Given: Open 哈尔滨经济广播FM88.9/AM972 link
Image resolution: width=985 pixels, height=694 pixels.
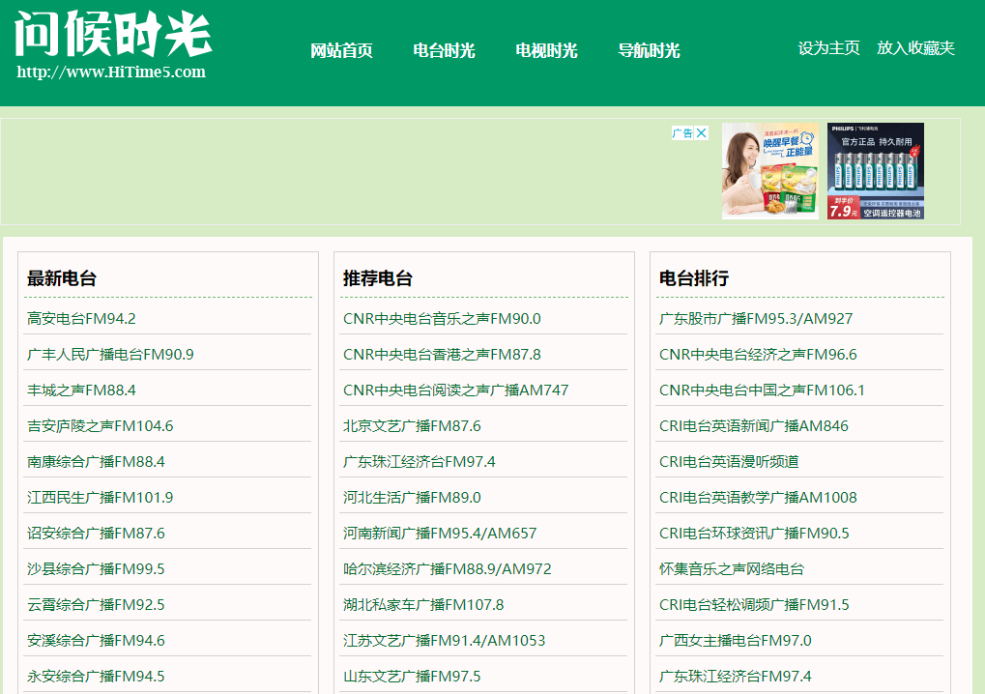Looking at the screenshot, I should click(447, 569).
